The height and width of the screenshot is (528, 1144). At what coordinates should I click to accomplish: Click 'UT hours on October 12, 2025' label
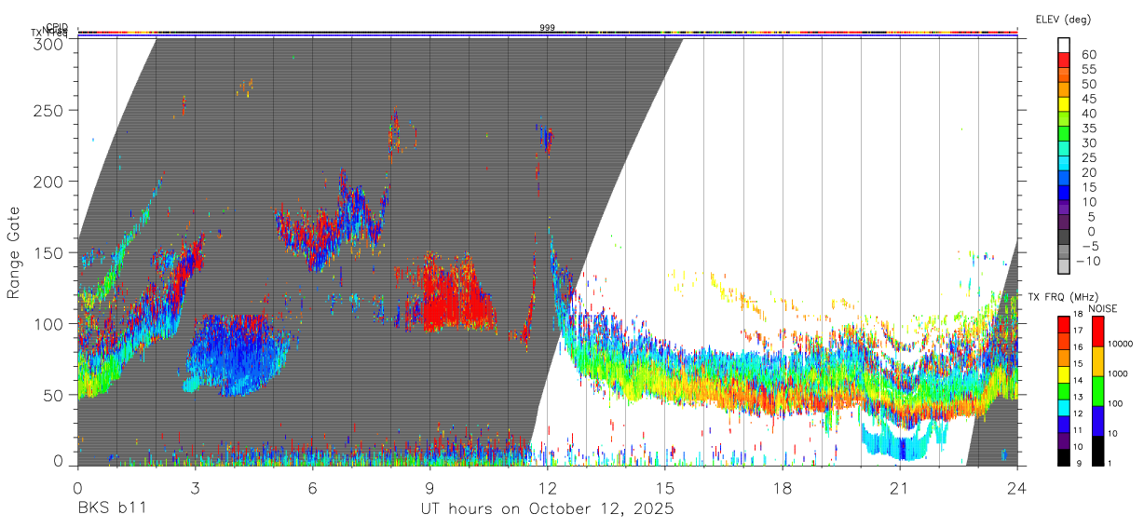point(547,508)
